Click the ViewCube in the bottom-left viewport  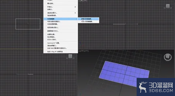[x=70, y=56]
